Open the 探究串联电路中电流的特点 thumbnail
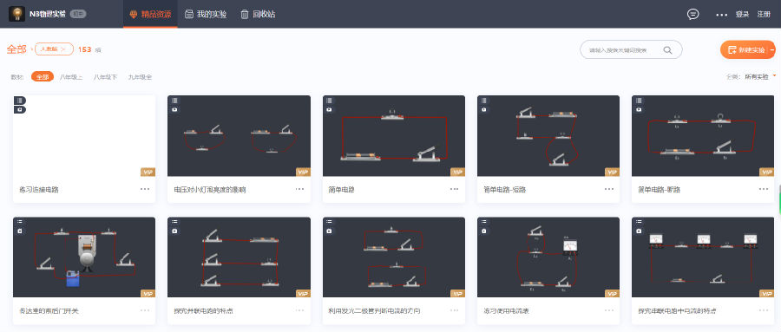781x332 pixels. click(x=703, y=257)
